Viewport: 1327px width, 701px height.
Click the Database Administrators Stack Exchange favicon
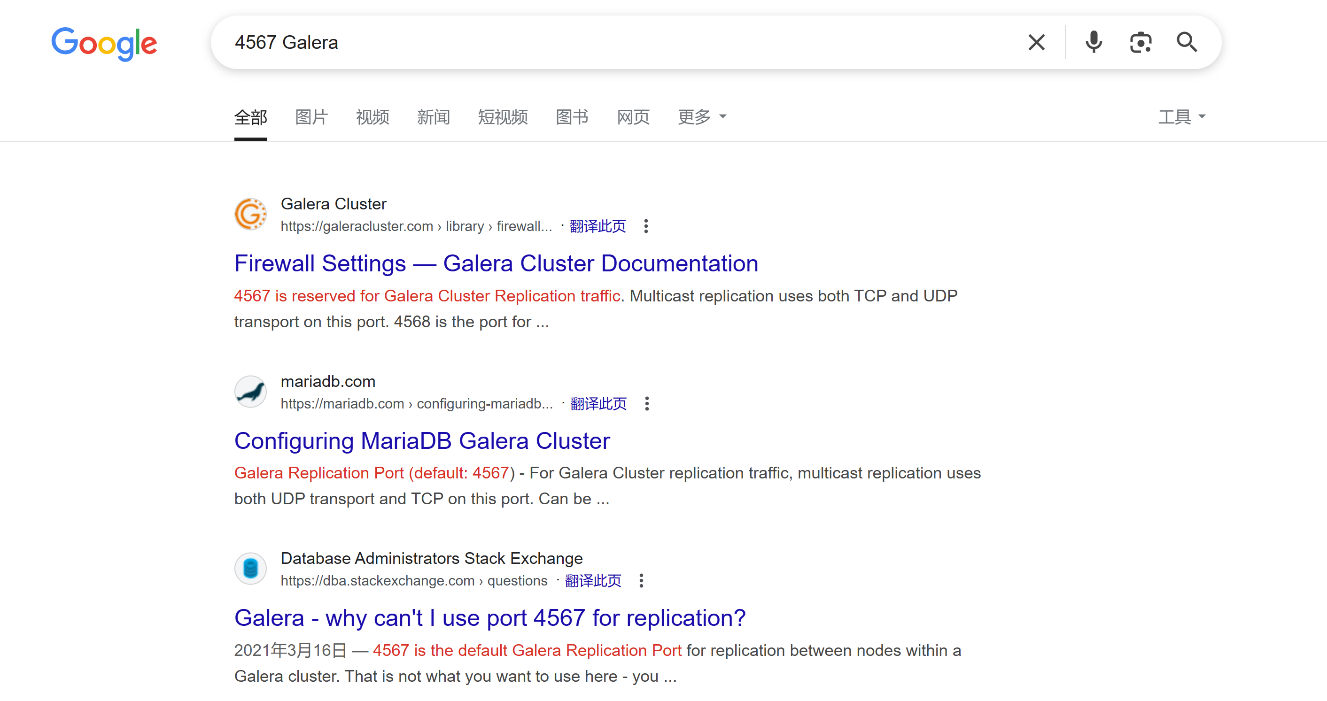[x=250, y=569]
